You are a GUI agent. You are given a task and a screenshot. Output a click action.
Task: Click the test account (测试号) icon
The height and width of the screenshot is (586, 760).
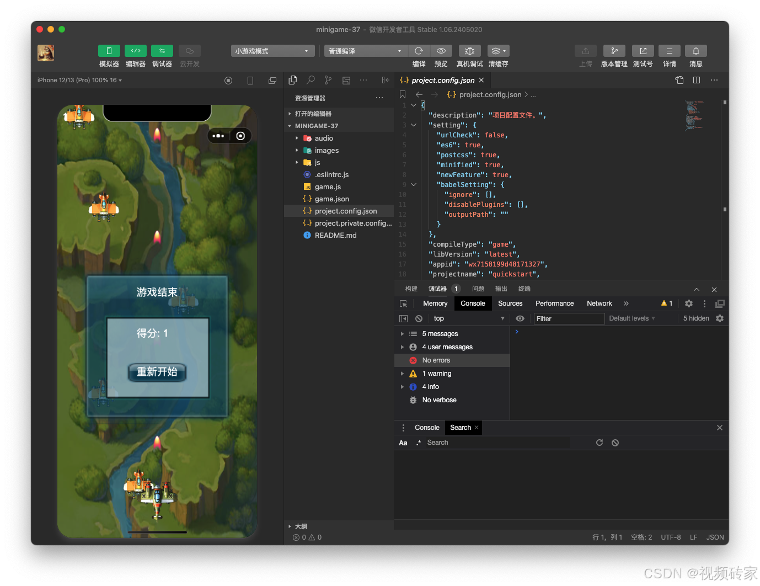[643, 51]
